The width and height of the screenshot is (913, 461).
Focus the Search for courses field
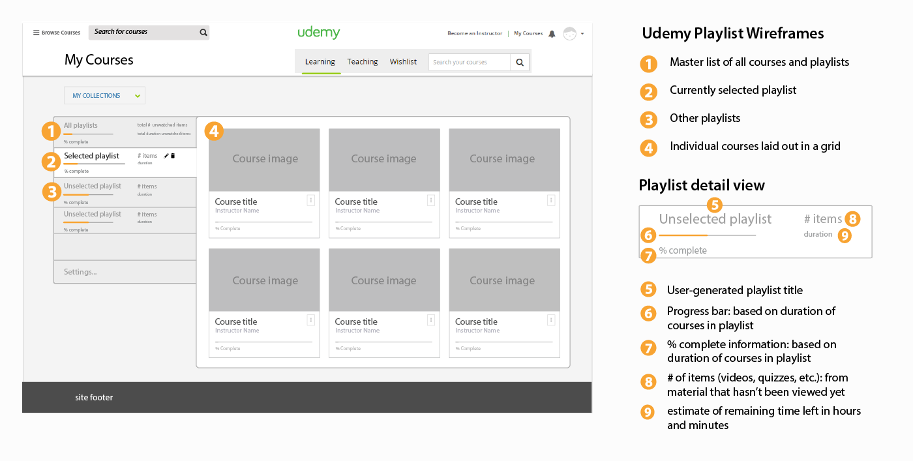(149, 32)
